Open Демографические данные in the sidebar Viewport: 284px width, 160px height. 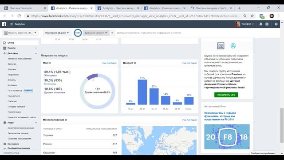coord(21,128)
